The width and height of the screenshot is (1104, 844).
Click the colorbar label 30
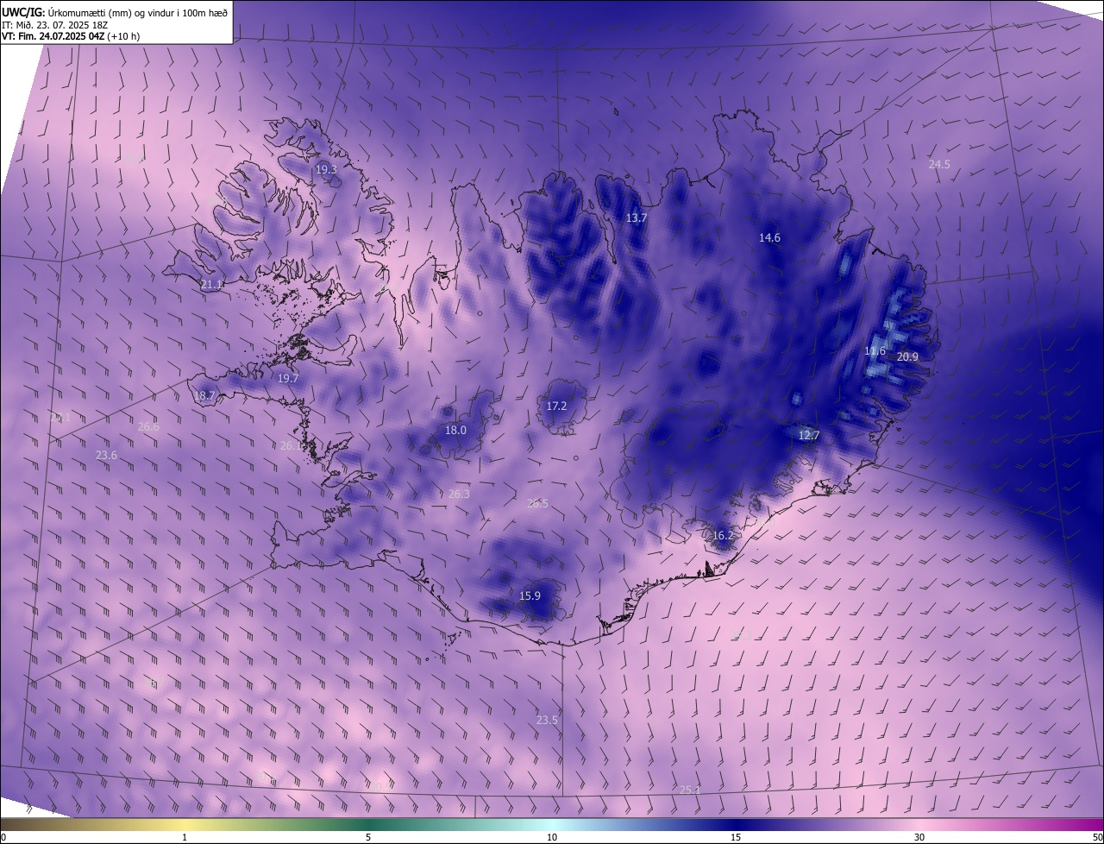pos(919,837)
